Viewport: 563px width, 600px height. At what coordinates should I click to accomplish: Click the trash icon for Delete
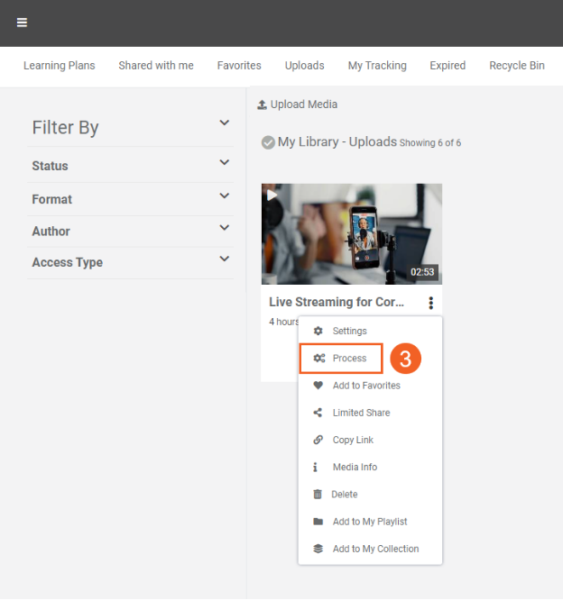[x=318, y=495]
